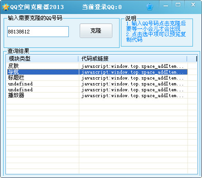This screenshot has width=202, height=178.
Task: Focus the QQ number input field
Action: (38, 32)
